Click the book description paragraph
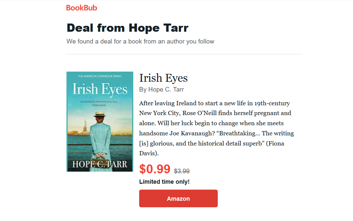This screenshot has height=221, width=353. click(x=216, y=128)
